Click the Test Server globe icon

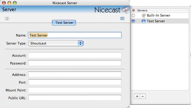(144, 21)
